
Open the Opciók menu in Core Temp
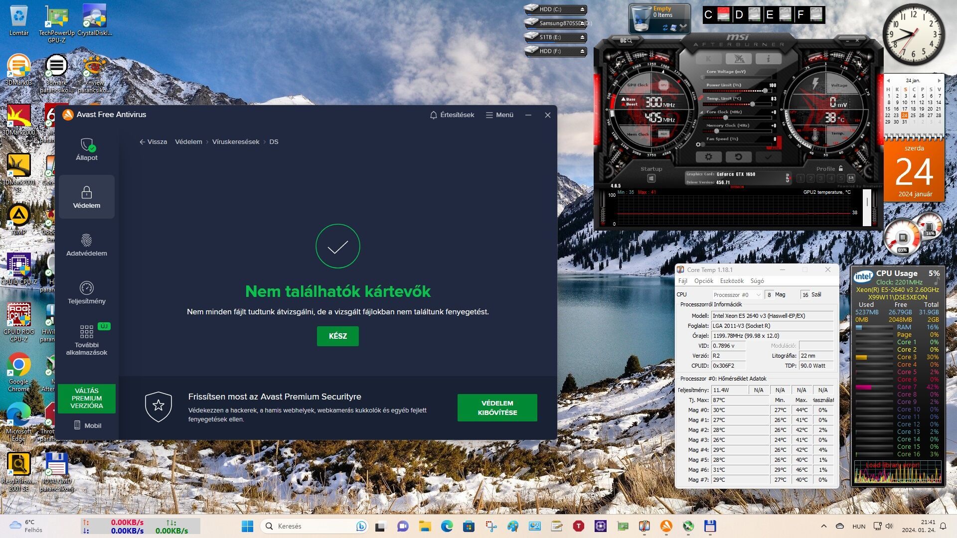click(704, 281)
